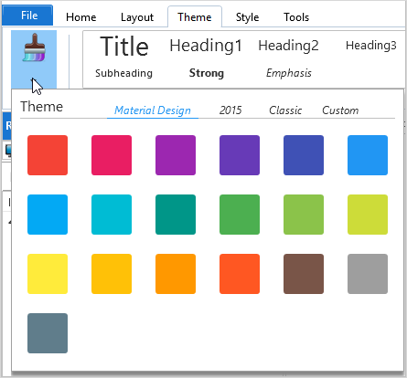Select the brown theme swatch
The height and width of the screenshot is (378, 407).
(x=304, y=274)
